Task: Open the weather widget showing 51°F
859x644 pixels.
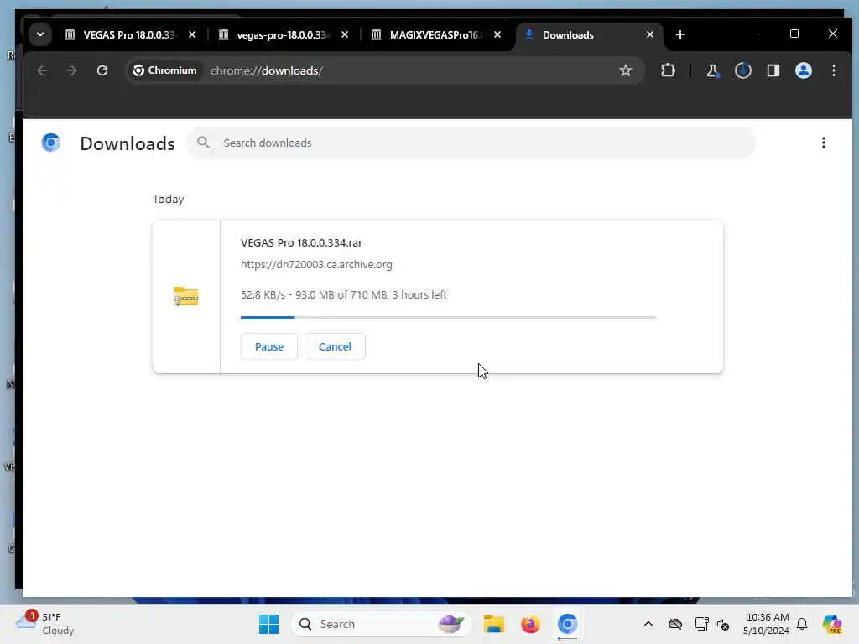Action: coord(45,624)
